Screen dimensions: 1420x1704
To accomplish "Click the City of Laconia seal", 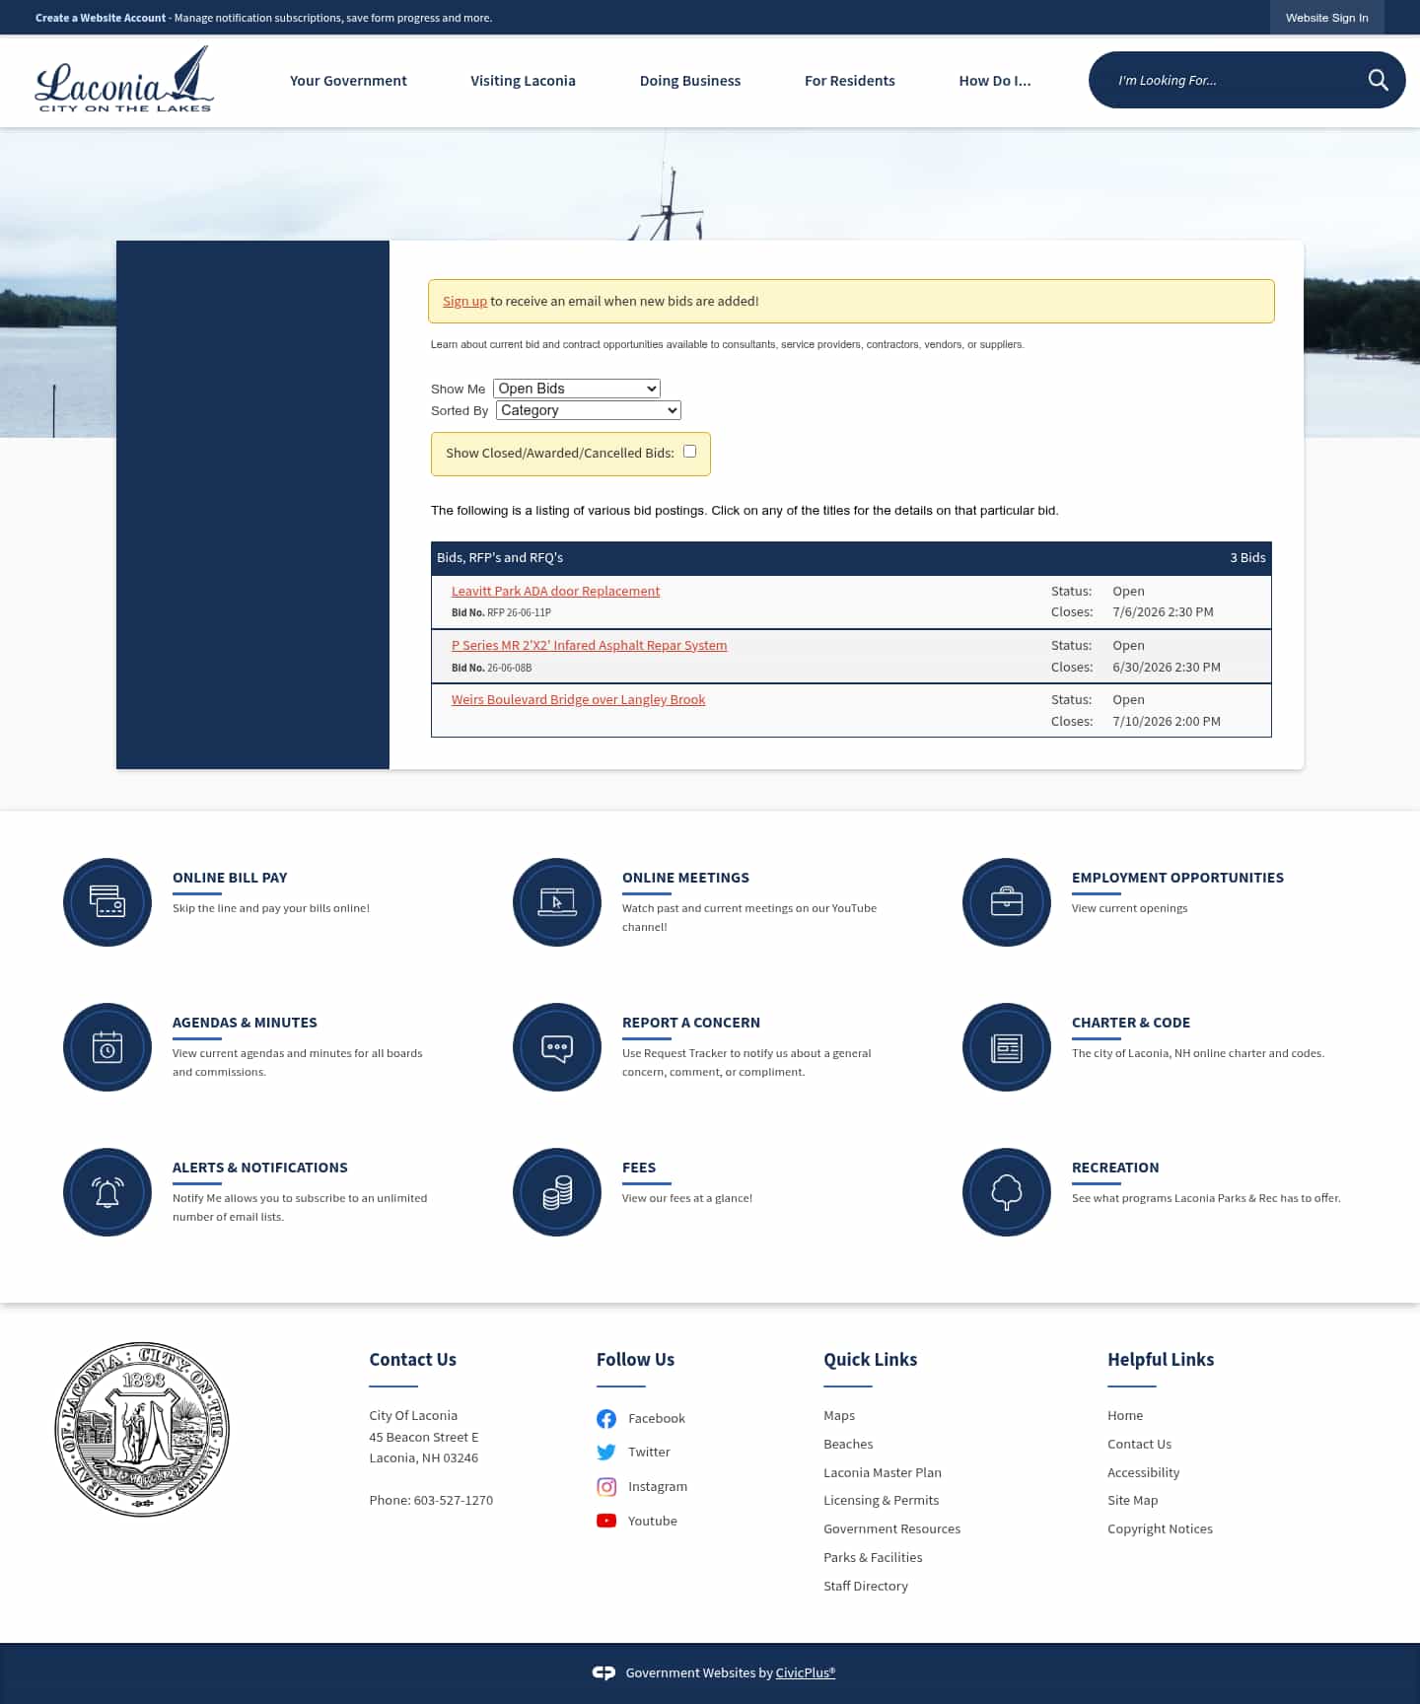I will pos(142,1429).
